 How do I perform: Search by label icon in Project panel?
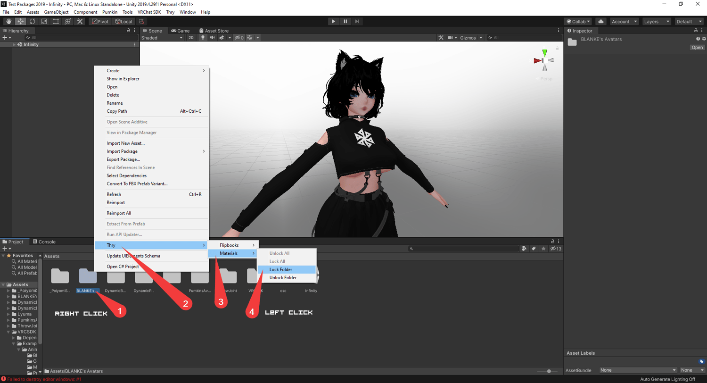[534, 249]
